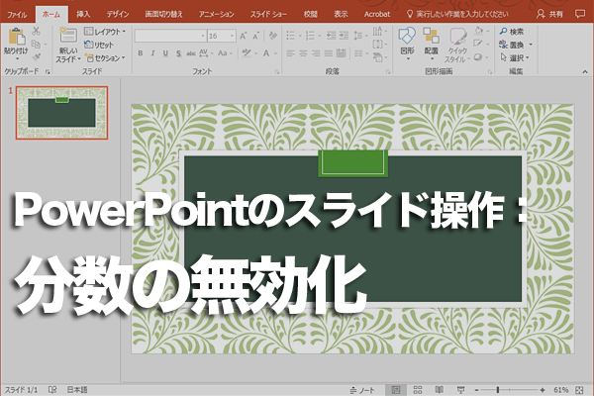The image size is (594, 396).
Task: Click the Share (共有) button
Action: [x=550, y=15]
